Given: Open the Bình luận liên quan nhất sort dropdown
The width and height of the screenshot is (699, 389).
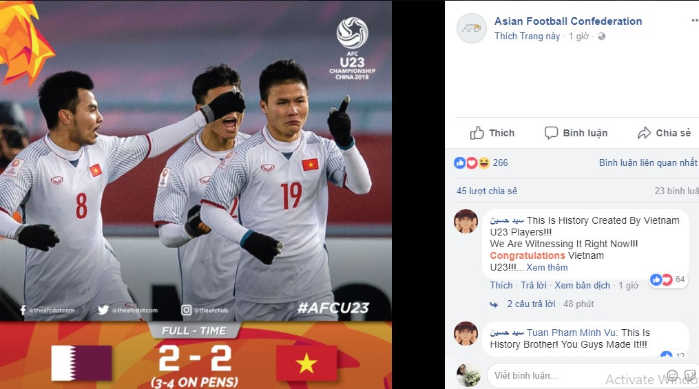Looking at the screenshot, I should (648, 162).
